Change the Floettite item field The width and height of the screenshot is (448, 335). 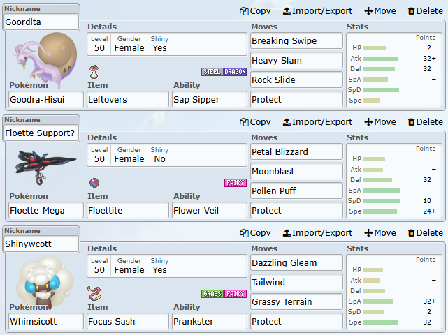tap(128, 210)
